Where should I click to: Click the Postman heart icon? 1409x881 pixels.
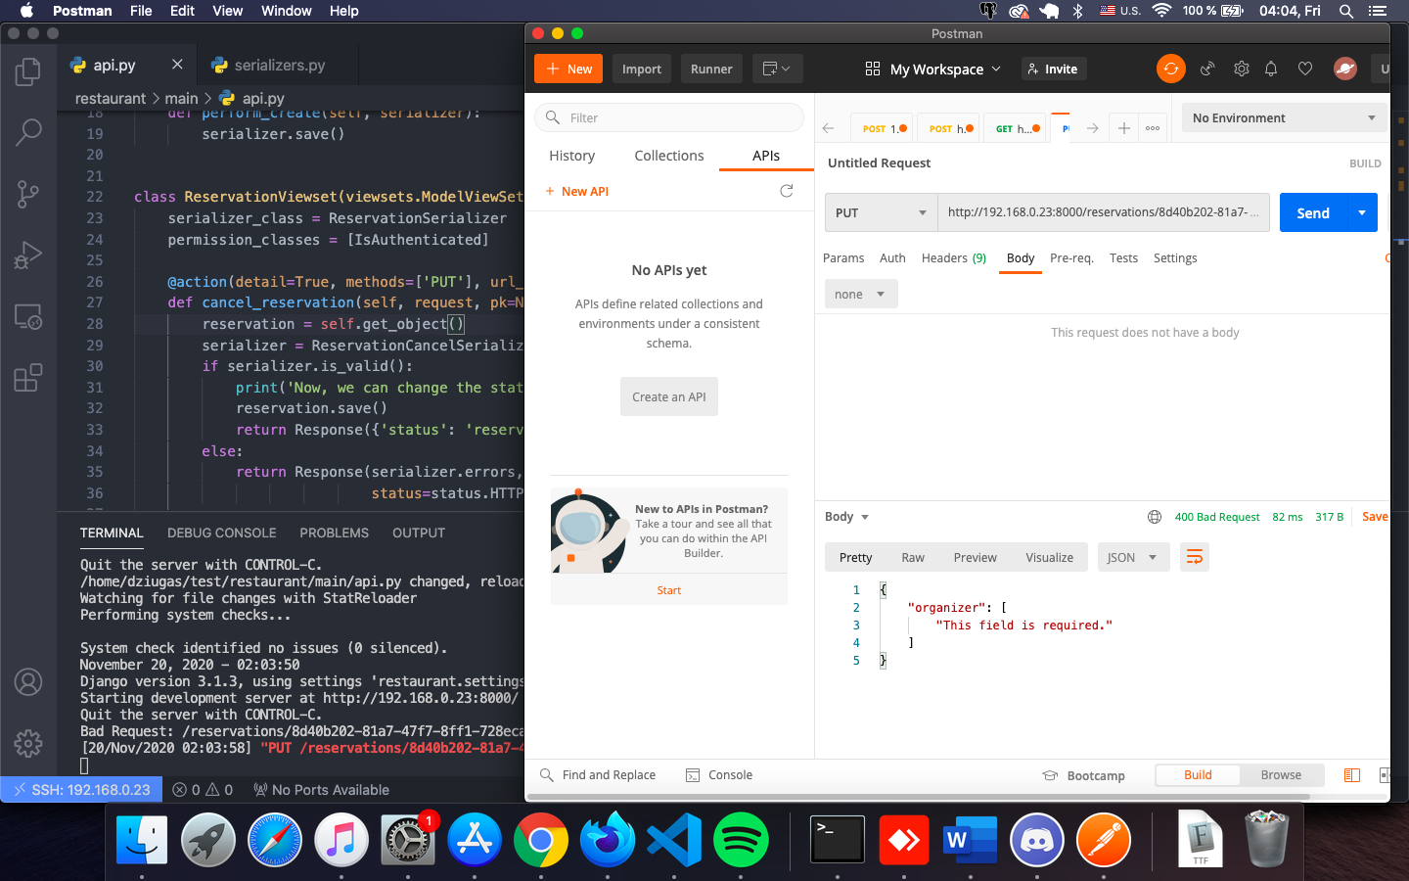1305,69
